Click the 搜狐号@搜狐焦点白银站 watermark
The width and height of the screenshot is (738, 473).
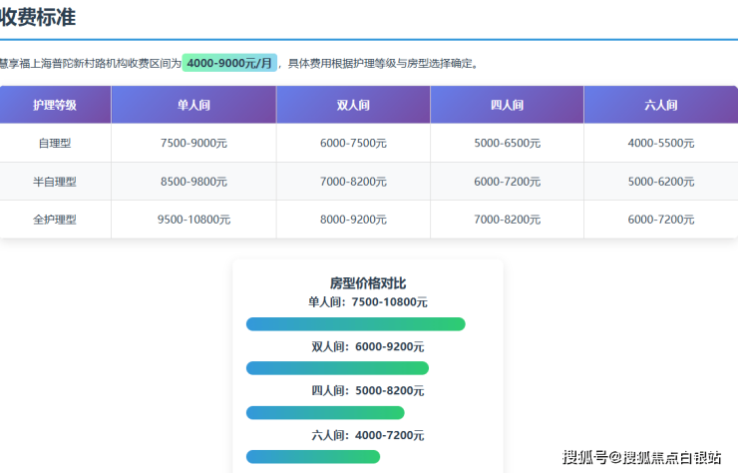pos(642,458)
